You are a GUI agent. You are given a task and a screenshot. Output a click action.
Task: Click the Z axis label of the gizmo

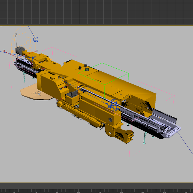point(16,34)
